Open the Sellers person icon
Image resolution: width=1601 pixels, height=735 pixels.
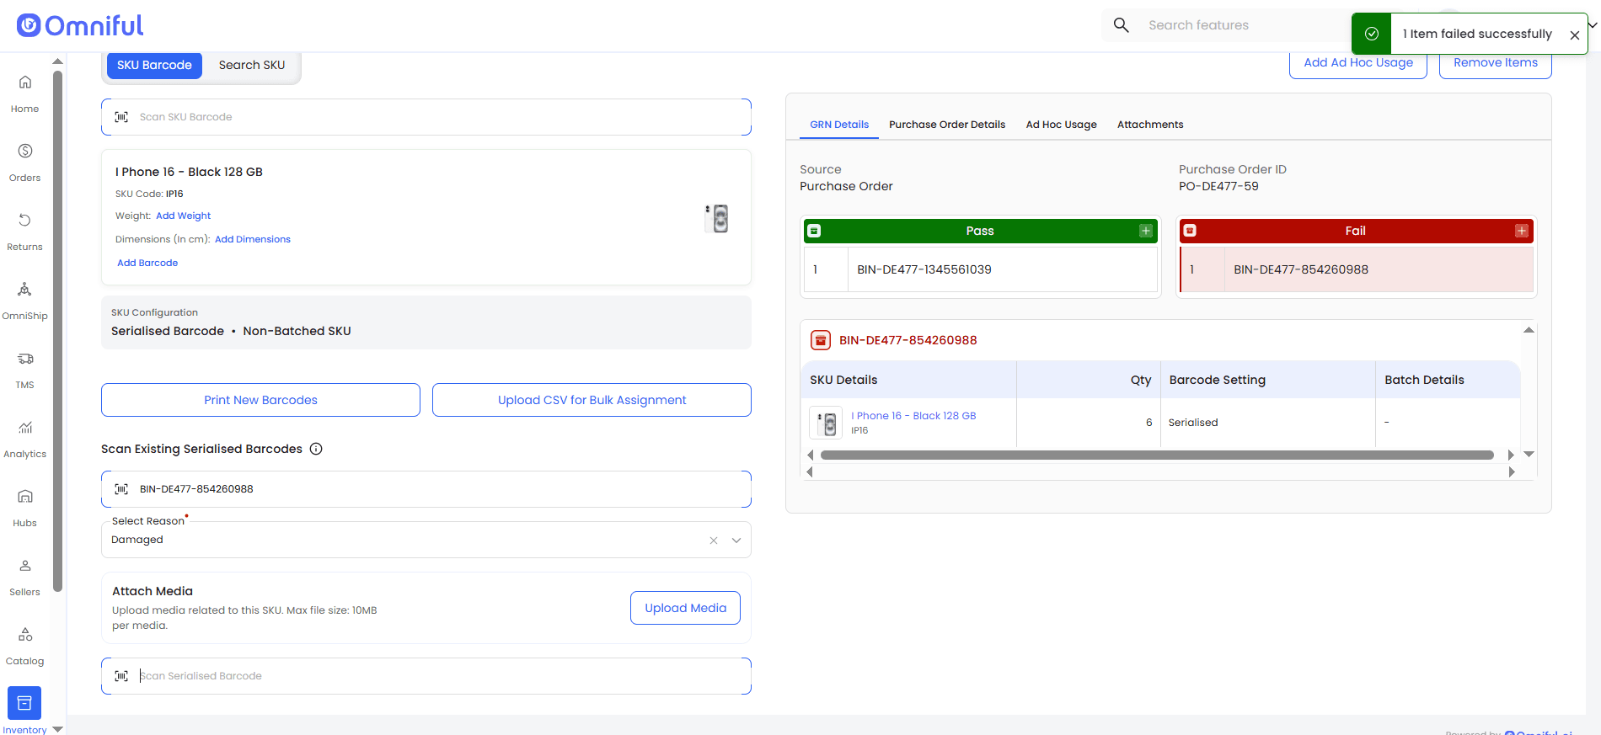pyautogui.click(x=25, y=565)
